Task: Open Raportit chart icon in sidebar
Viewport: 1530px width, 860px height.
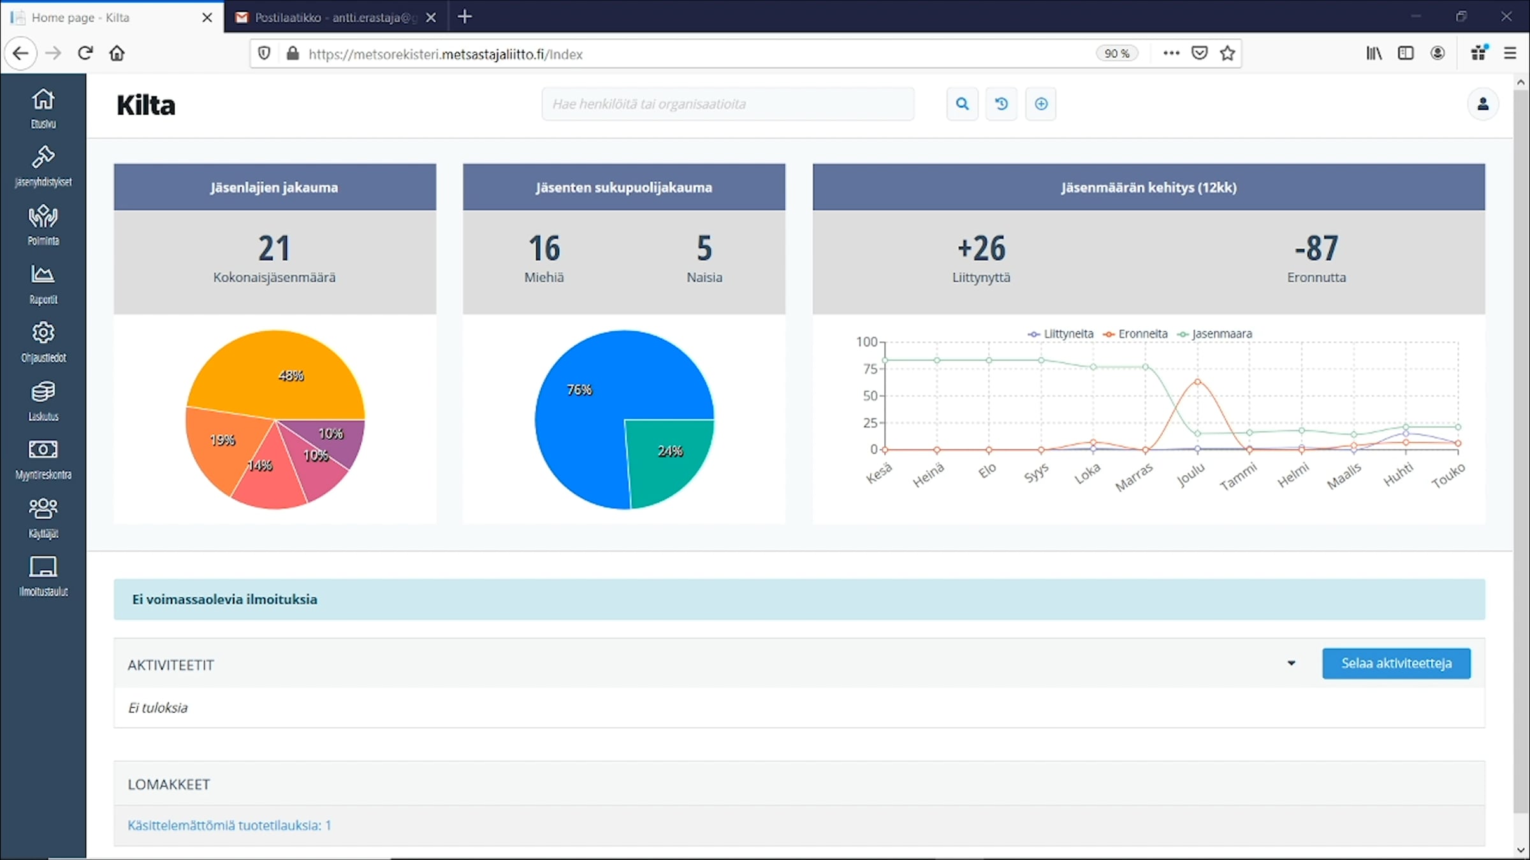Action: coord(43,284)
